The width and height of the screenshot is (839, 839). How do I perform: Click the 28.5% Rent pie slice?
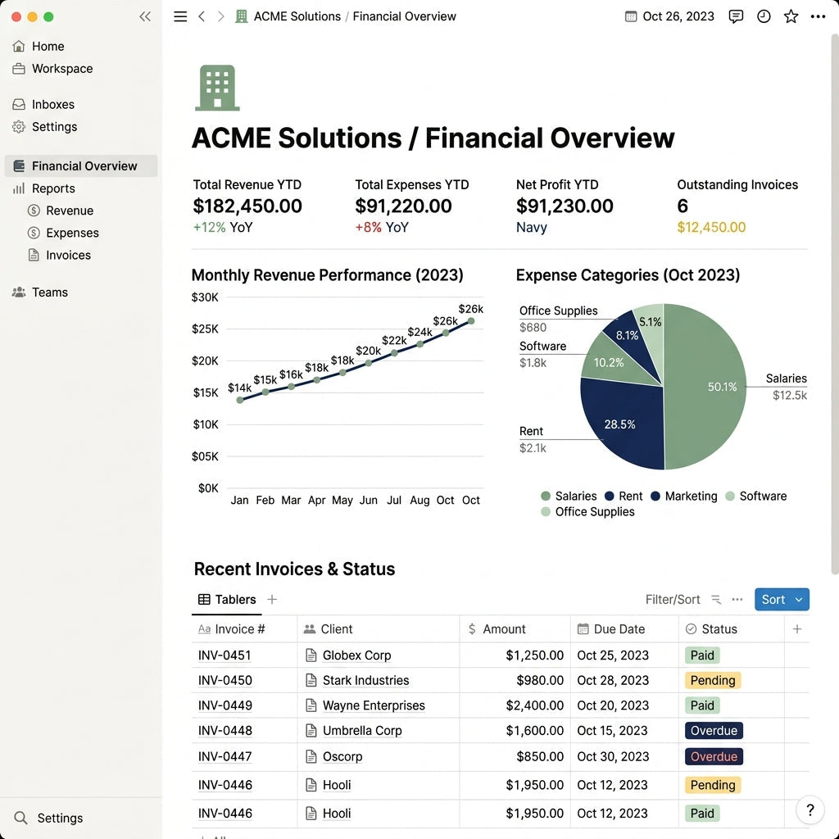click(621, 423)
